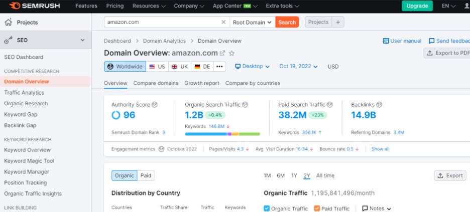The height and width of the screenshot is (212, 470).
Task: Select 1Y time range
Action: (x=294, y=175)
